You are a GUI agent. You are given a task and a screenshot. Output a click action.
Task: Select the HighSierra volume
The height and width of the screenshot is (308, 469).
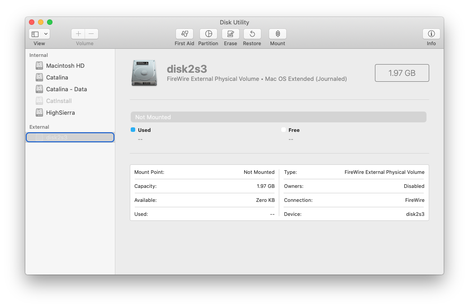[70, 112]
